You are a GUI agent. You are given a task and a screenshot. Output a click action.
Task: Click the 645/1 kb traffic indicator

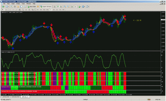tap(158, 99)
